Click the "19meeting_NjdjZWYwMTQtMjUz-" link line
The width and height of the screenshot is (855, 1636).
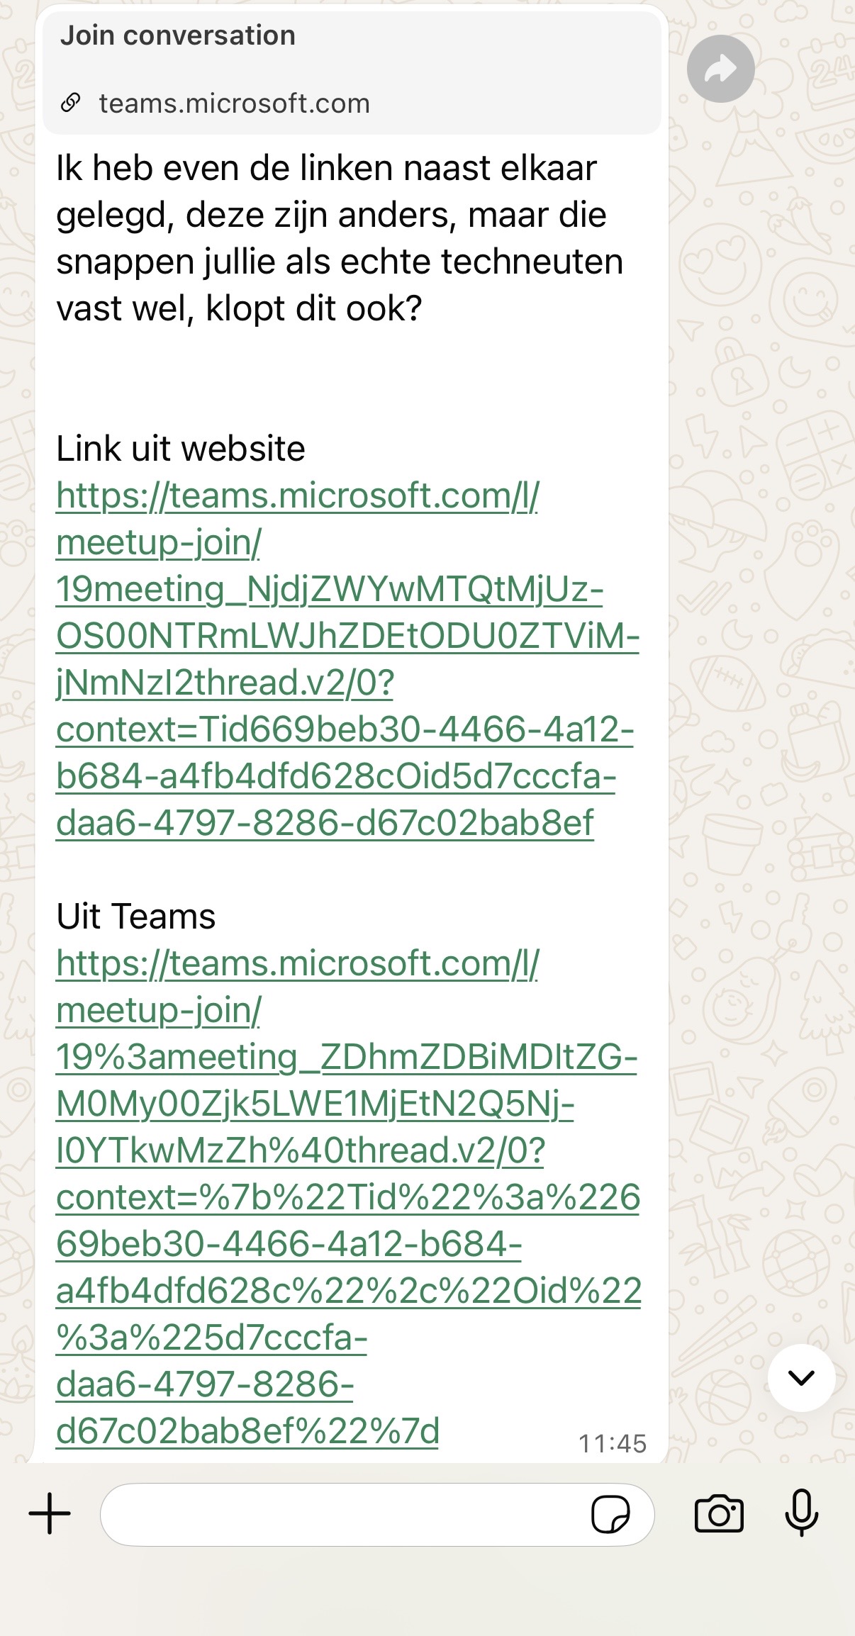click(x=330, y=589)
